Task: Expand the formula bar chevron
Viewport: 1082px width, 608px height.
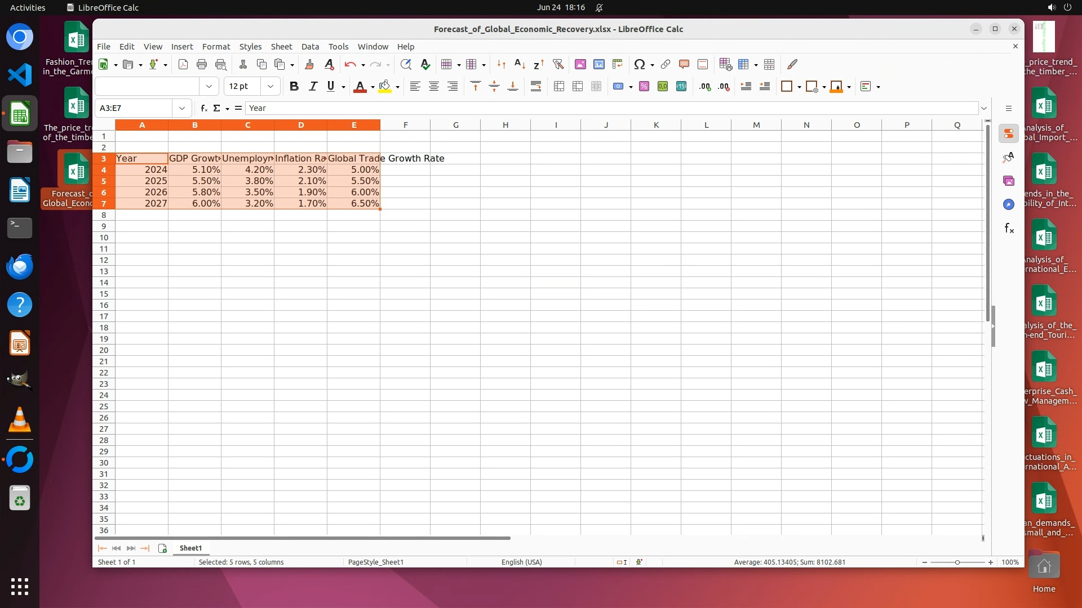Action: coord(984,108)
